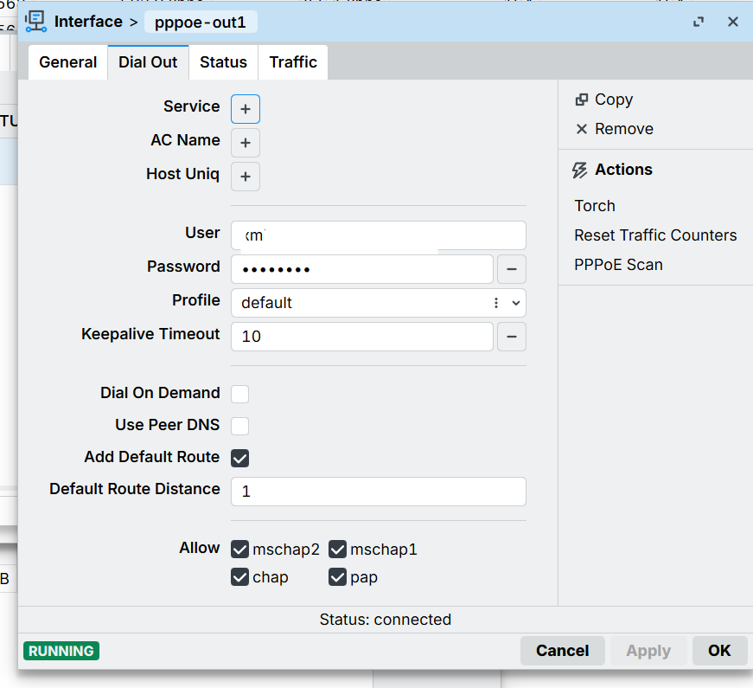Viewport: 753px width, 688px height.
Task: Click the Interface network icon in title bar
Action: coord(36,22)
